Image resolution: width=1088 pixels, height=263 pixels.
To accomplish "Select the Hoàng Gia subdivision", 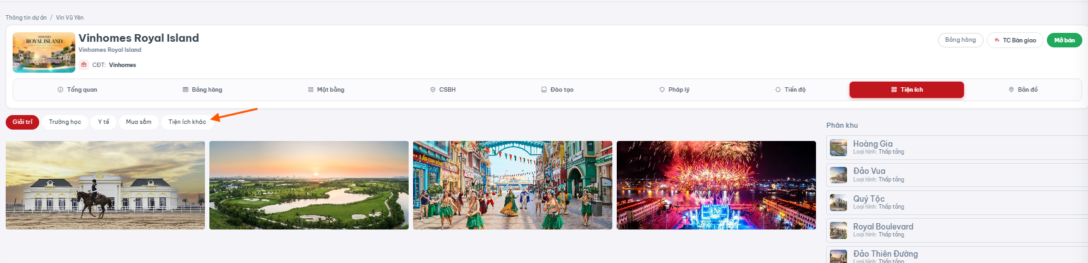I will pos(957,147).
